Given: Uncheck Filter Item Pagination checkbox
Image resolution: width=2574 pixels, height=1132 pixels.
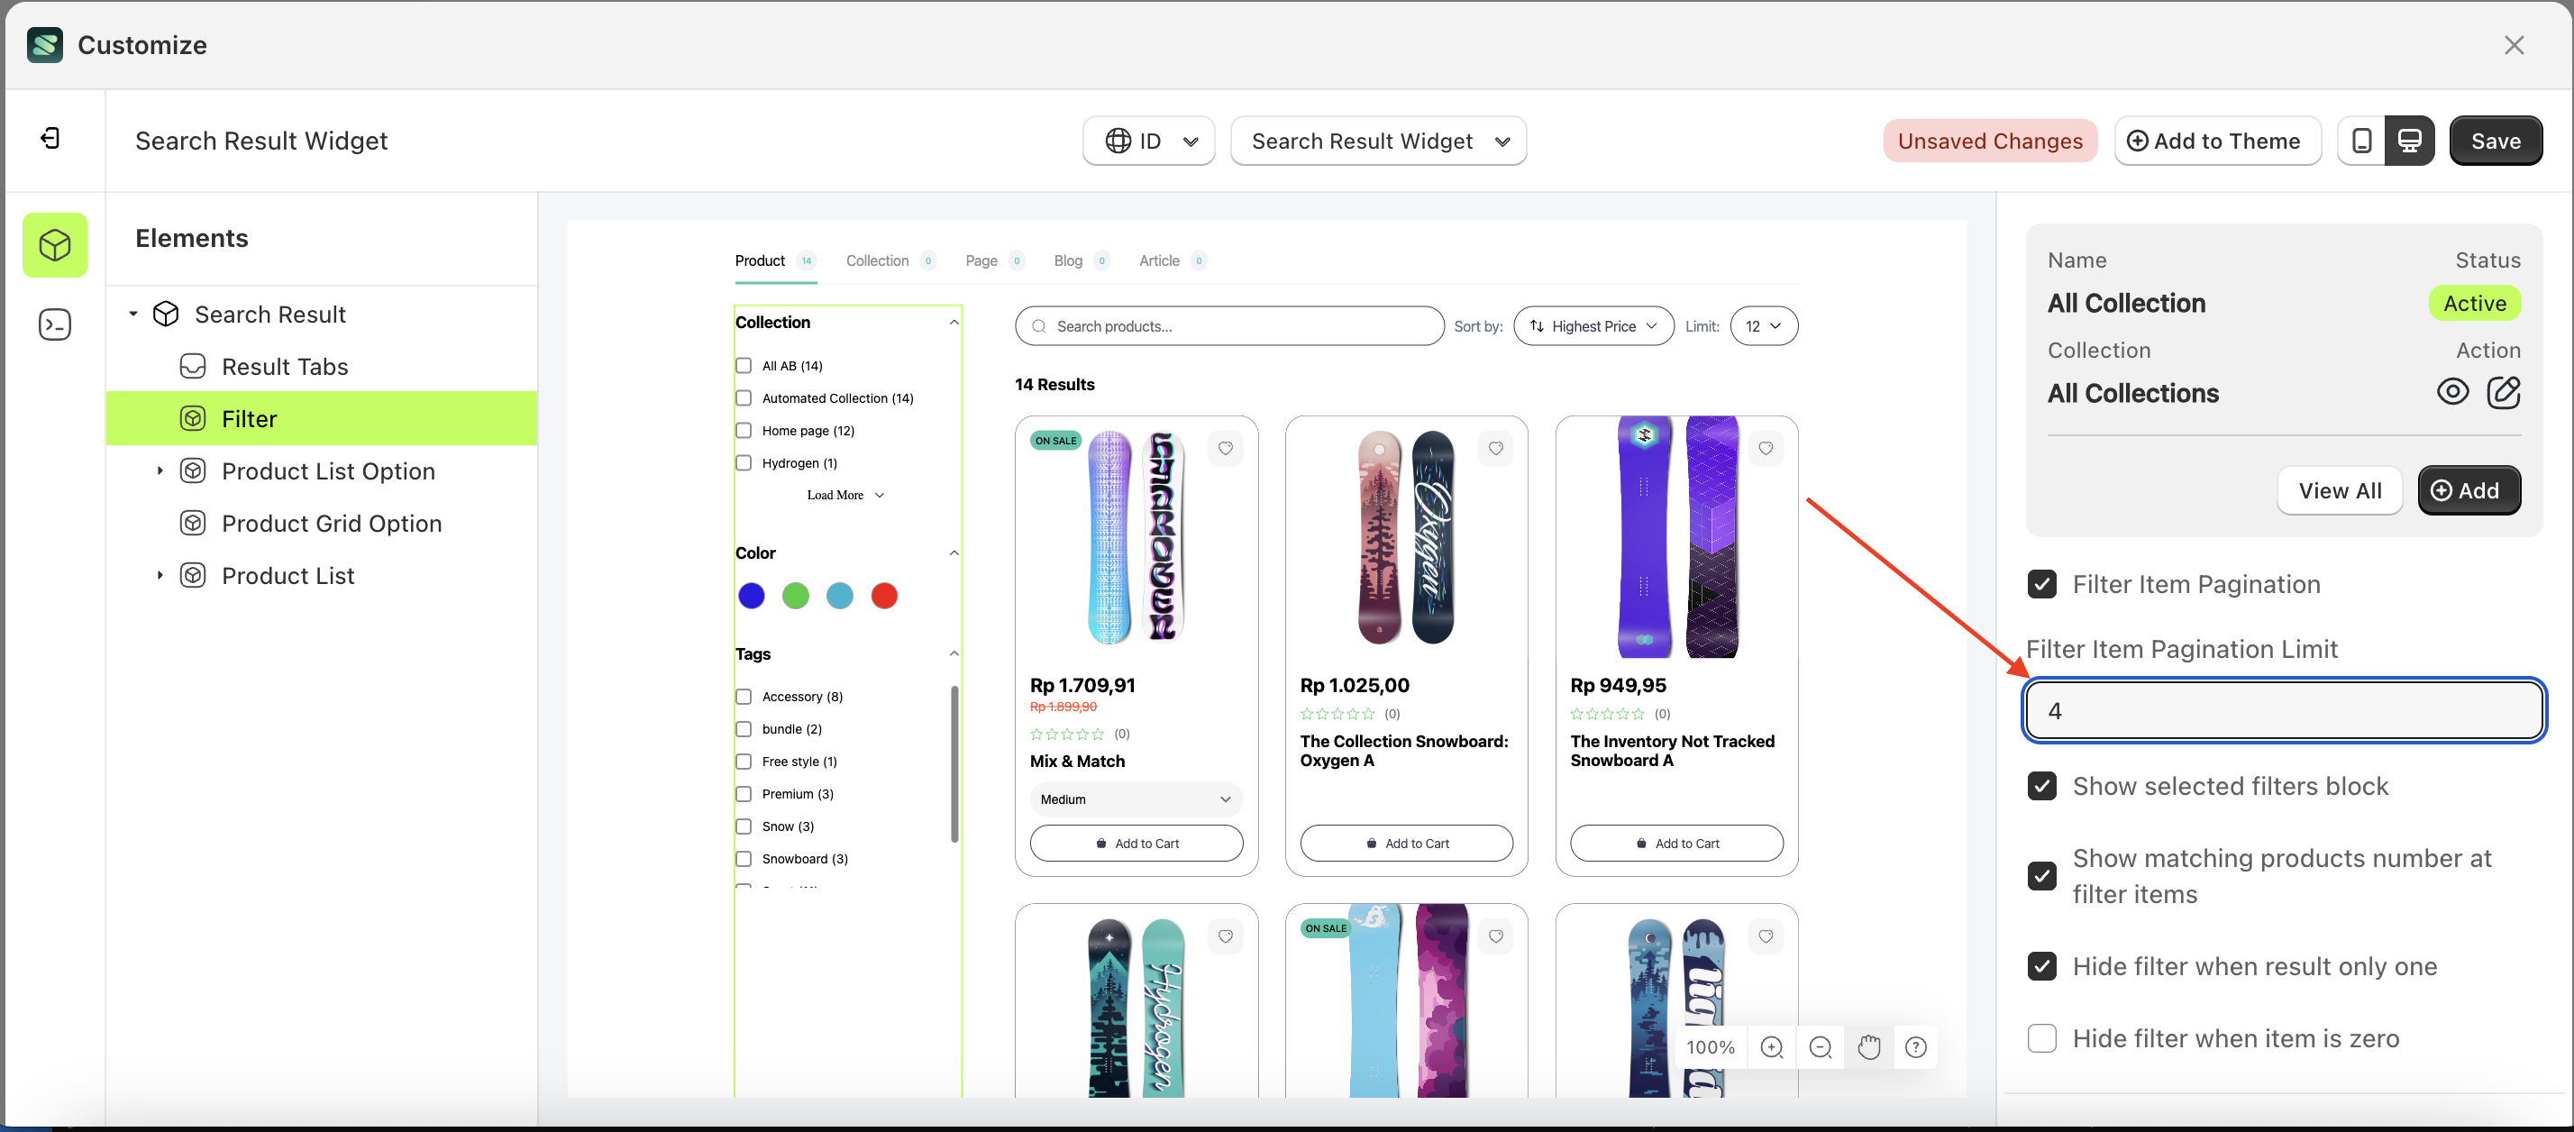Looking at the screenshot, I should point(2041,585).
